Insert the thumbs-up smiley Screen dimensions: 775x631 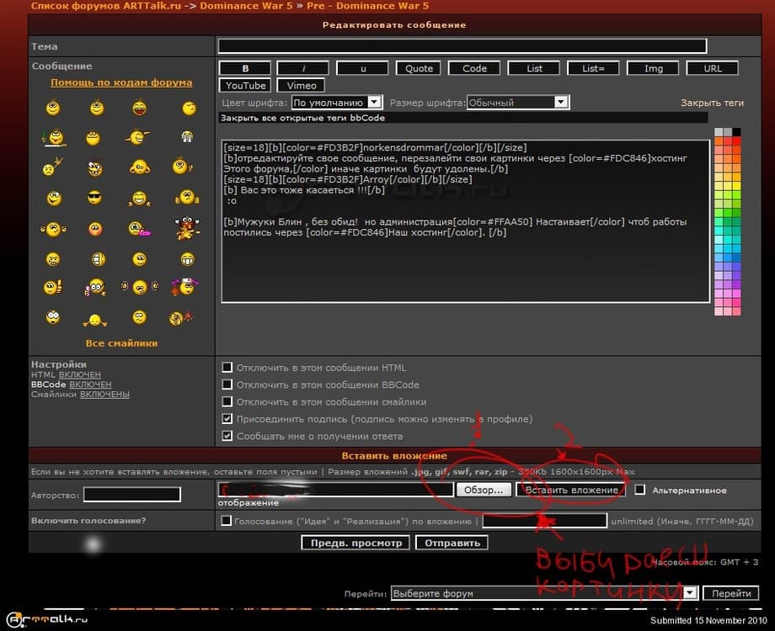click(53, 288)
